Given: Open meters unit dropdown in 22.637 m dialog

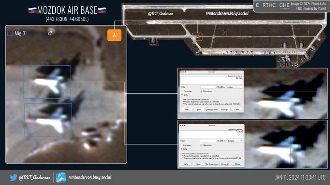Looking at the screenshot, I should pos(235,87).
